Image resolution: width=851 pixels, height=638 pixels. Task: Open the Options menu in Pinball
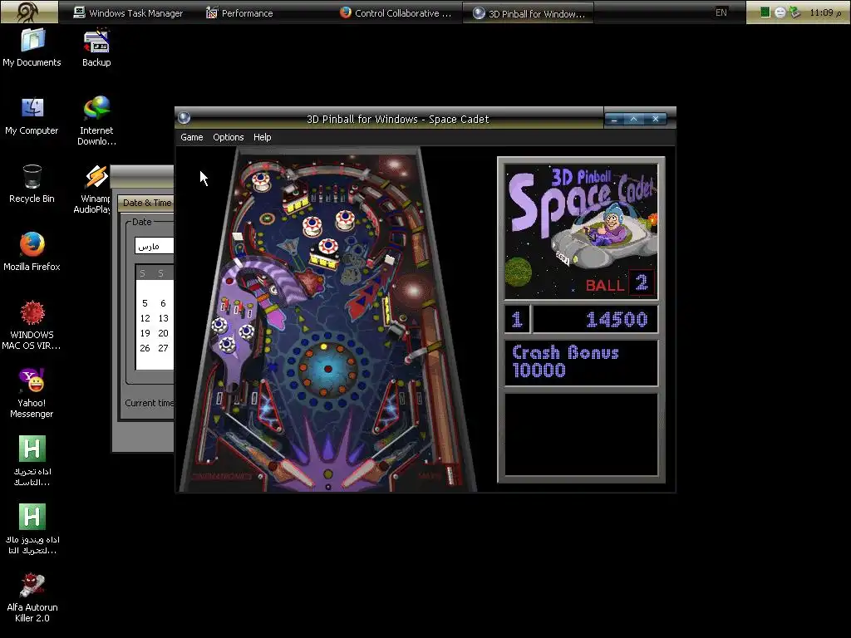tap(228, 137)
